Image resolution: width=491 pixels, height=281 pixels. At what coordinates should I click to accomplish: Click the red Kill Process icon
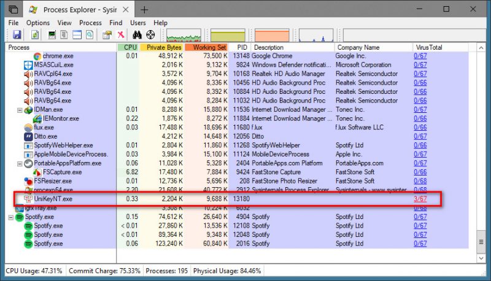[x=120, y=34]
